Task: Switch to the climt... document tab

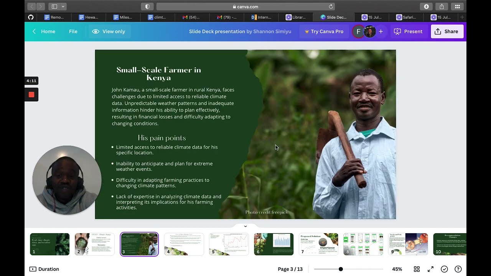Action: pos(157,17)
